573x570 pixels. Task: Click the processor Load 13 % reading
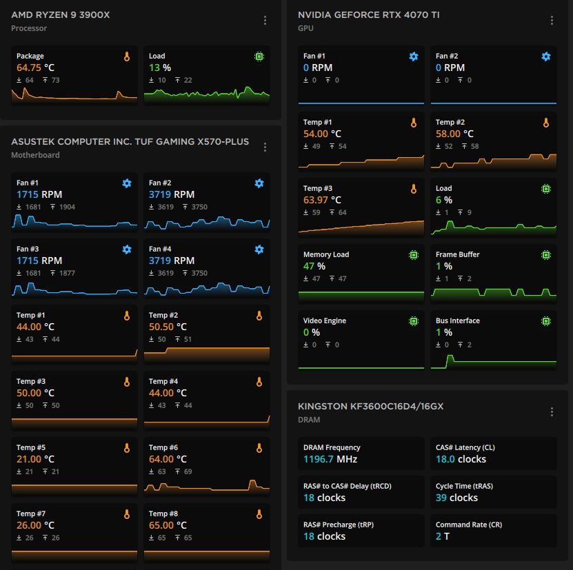pos(160,68)
